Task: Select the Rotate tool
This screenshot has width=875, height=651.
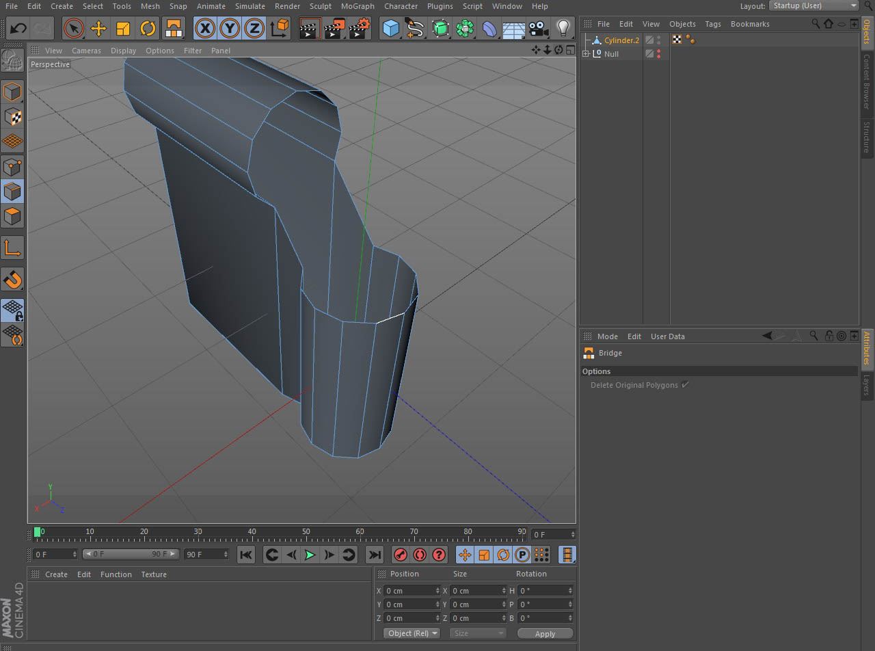Action: pyautogui.click(x=148, y=28)
